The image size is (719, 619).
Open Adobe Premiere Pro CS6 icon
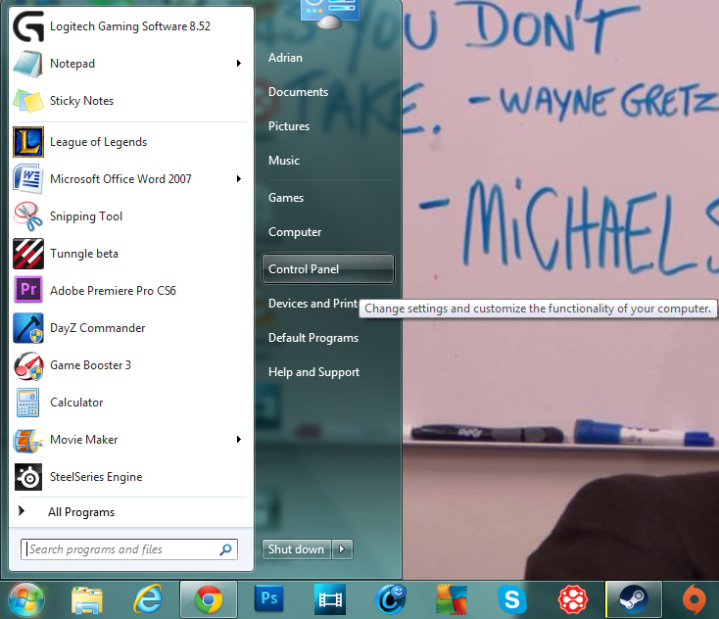pyautogui.click(x=28, y=290)
